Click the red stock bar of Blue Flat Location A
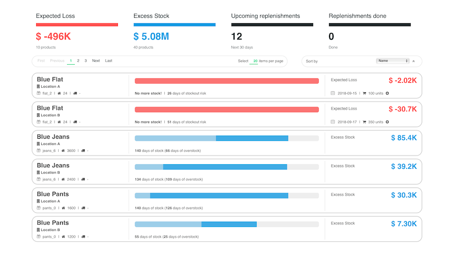 pos(226,81)
